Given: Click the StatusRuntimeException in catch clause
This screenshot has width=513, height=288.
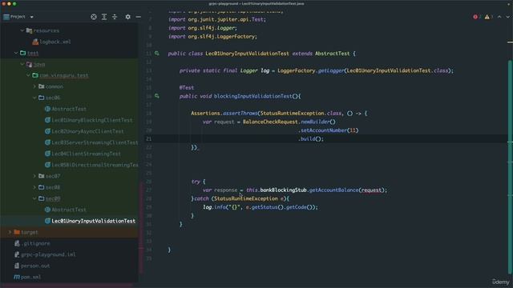Looking at the screenshot, I should point(246,198).
